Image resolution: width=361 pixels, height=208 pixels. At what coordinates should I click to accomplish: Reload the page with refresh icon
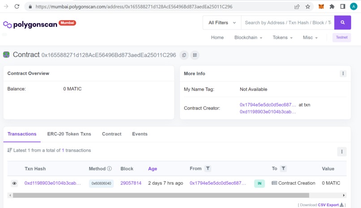17,6
